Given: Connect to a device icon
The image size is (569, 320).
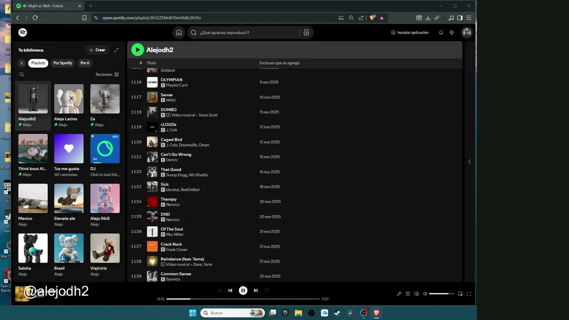Looking at the screenshot, I should coord(417,294).
